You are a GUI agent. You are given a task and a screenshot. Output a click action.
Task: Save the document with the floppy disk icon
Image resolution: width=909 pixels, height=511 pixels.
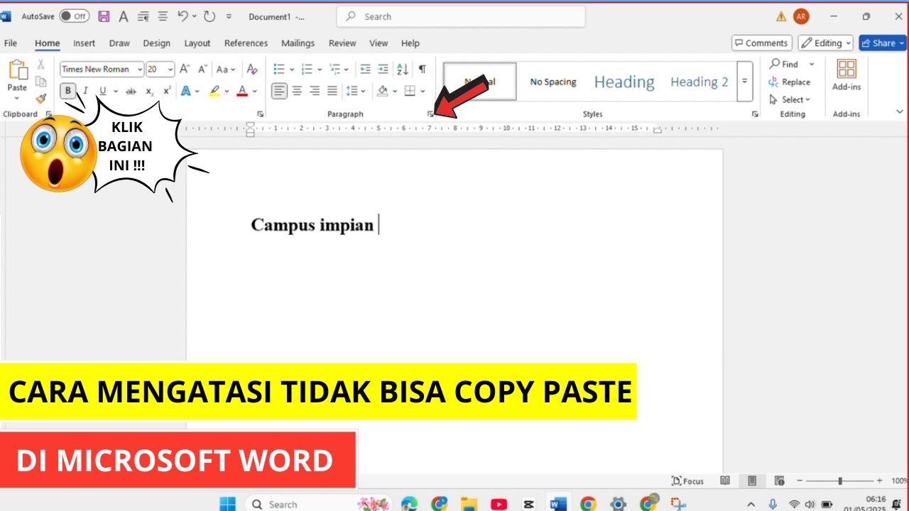pyautogui.click(x=104, y=16)
